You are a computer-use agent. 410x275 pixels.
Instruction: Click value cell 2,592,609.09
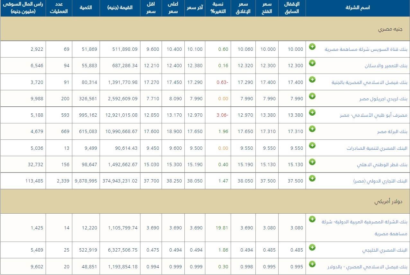click(123, 99)
